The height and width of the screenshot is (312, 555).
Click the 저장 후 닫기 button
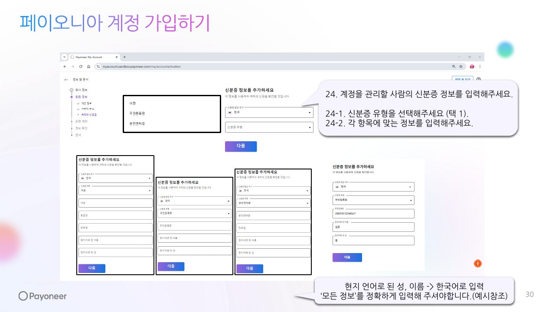click(x=463, y=79)
